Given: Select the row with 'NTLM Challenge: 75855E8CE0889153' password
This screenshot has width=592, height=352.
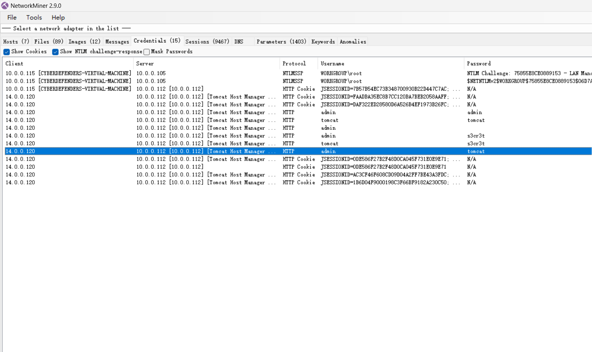Looking at the screenshot, I should coord(298,73).
